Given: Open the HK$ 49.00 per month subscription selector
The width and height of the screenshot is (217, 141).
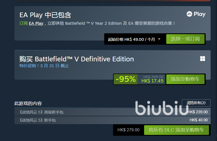Looking at the screenshot, I should click(134, 39).
